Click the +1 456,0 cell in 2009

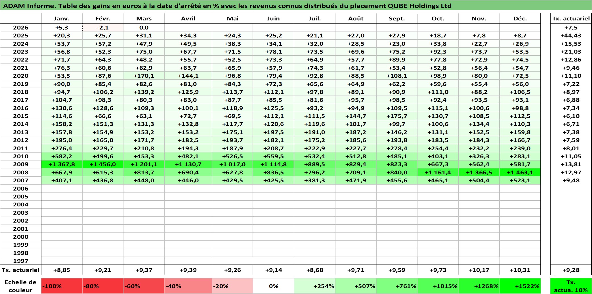pos(103,164)
